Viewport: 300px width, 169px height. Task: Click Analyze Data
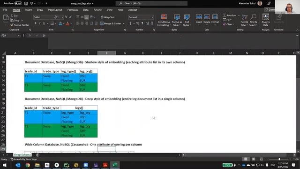point(266,20)
